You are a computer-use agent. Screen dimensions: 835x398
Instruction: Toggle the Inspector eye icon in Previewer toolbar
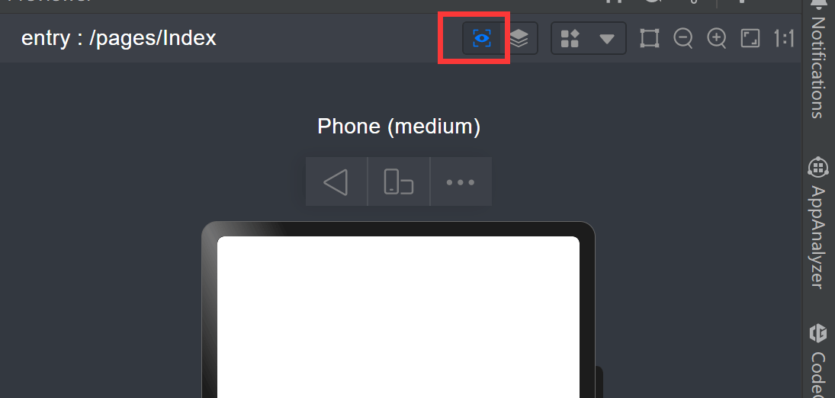point(482,38)
